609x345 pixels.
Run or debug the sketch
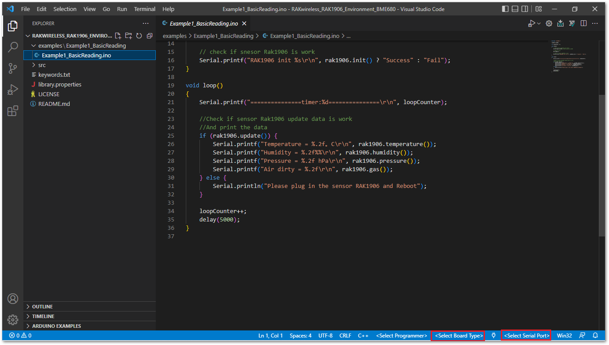(532, 23)
